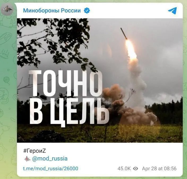The image size is (187, 179).
Task: Click the forest treeline at photo right
Action: 166,111
